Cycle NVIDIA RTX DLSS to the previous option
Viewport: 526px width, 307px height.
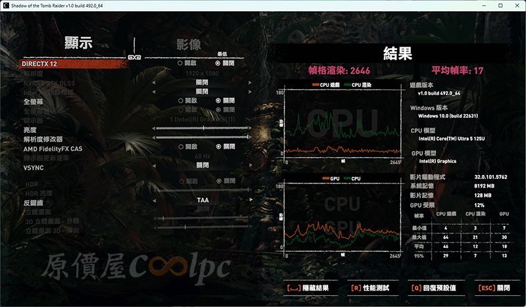click(154, 83)
